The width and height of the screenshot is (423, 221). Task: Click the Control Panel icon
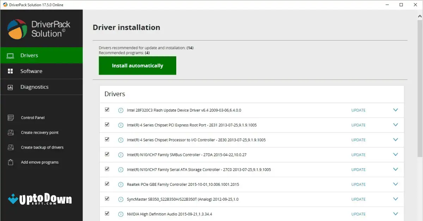(x=10, y=118)
